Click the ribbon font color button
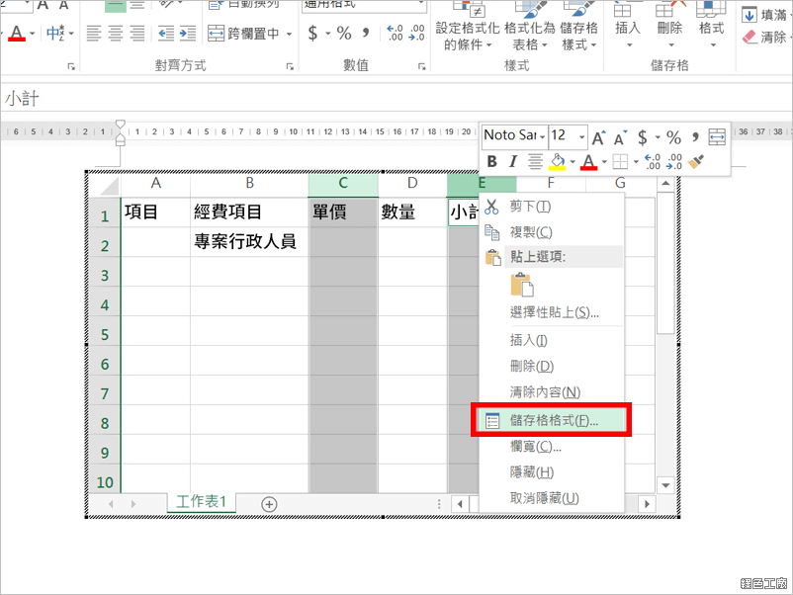The height and width of the screenshot is (595, 793). [x=17, y=34]
